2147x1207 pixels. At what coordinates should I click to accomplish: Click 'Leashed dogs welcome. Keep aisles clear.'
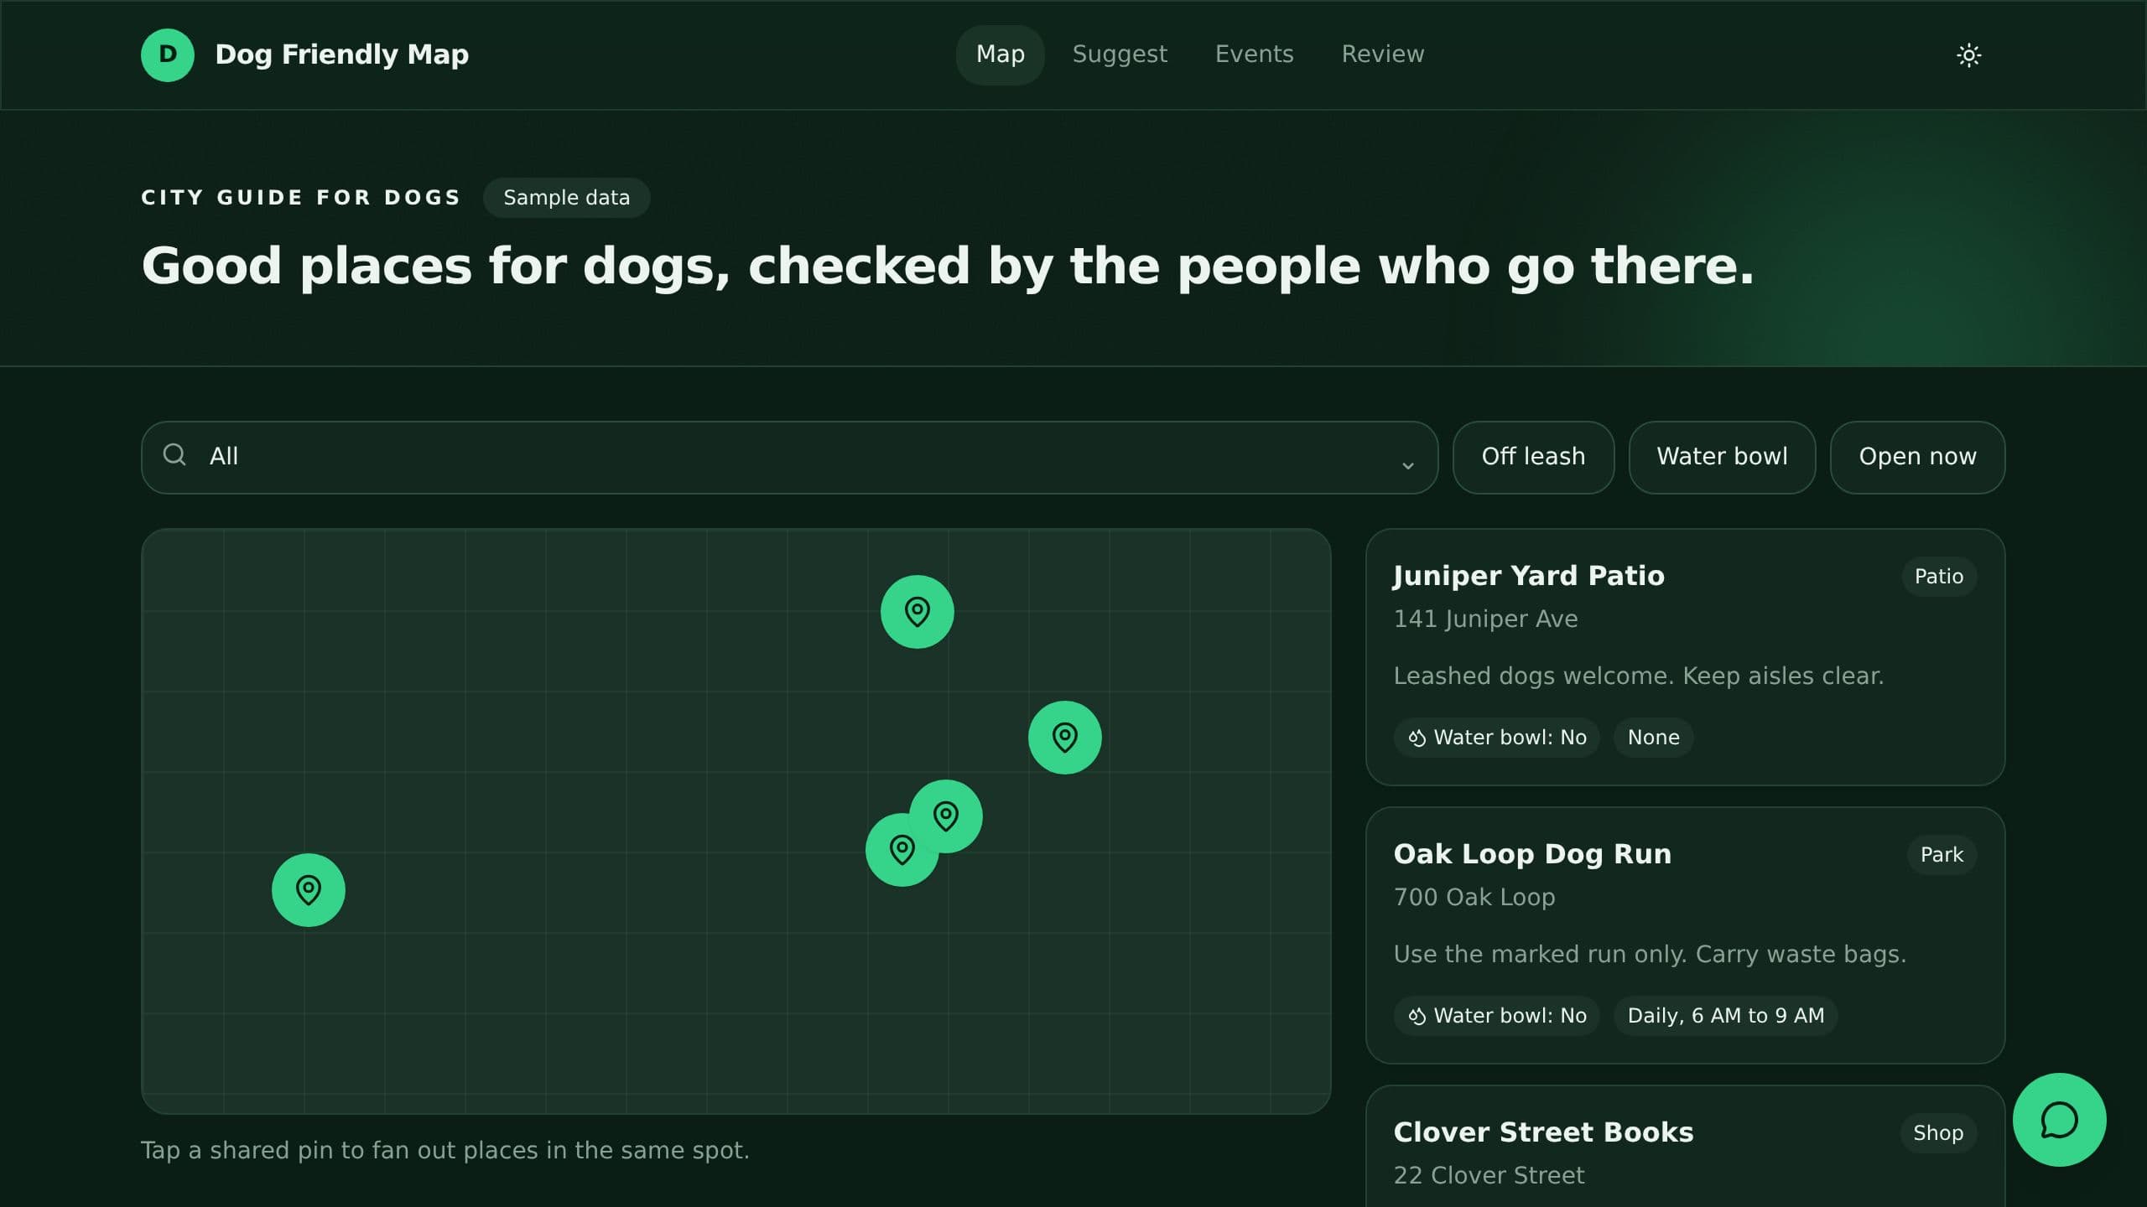(x=1638, y=676)
